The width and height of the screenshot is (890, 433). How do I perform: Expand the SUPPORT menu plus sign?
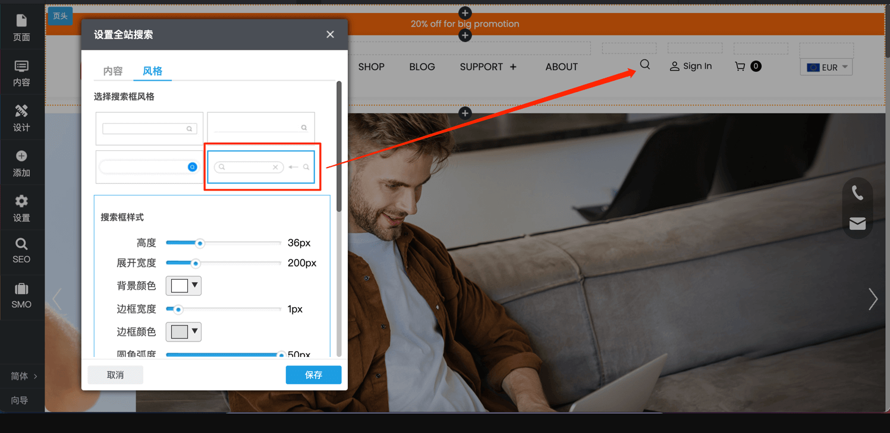513,67
